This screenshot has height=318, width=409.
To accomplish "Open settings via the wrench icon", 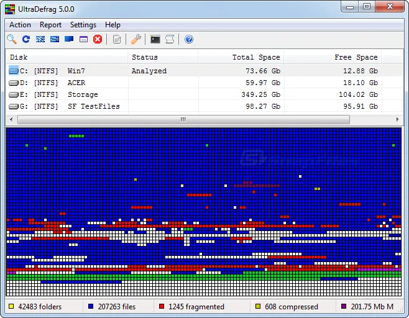I will (x=136, y=39).
